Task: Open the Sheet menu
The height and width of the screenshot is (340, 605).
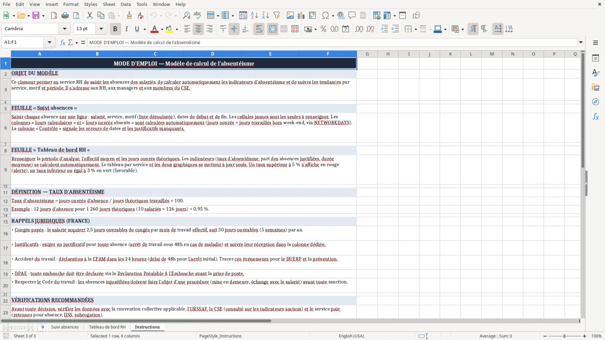Action: [109, 4]
